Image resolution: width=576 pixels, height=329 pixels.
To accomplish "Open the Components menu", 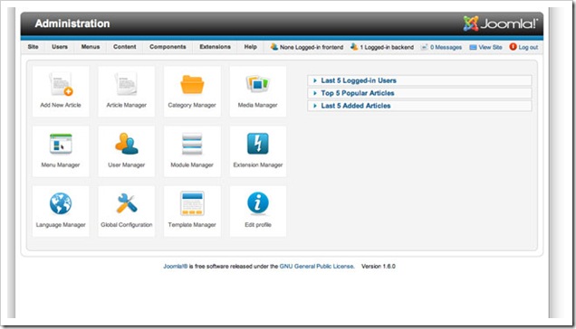I will (x=168, y=47).
